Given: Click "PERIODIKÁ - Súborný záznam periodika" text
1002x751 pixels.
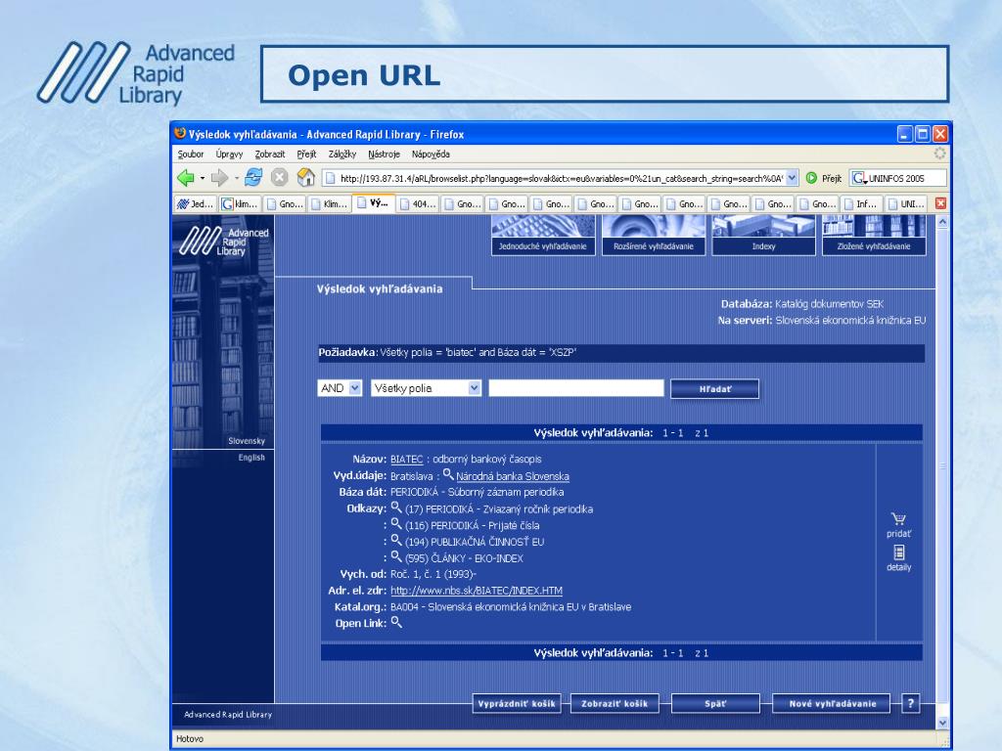Looking at the screenshot, I should tap(477, 493).
